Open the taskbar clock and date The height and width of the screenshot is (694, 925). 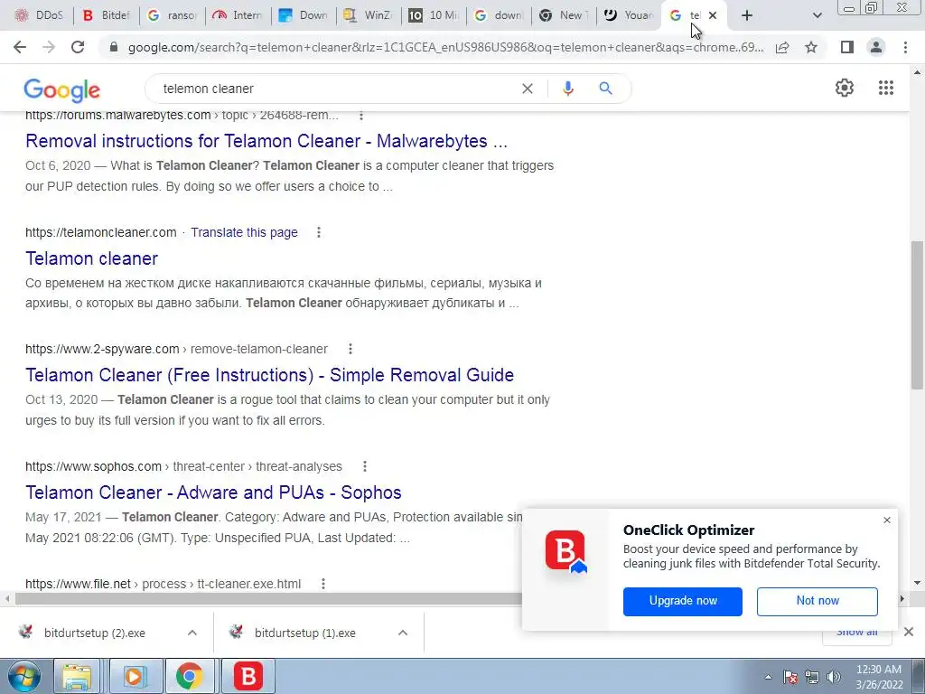point(879,677)
